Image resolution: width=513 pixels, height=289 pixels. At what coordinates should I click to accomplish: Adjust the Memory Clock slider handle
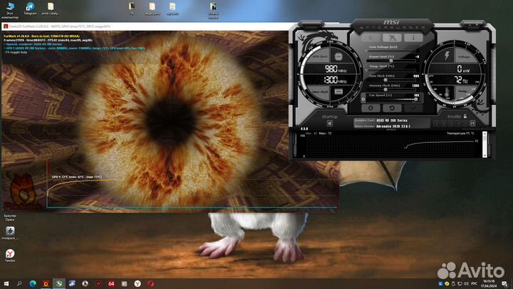[x=385, y=89]
